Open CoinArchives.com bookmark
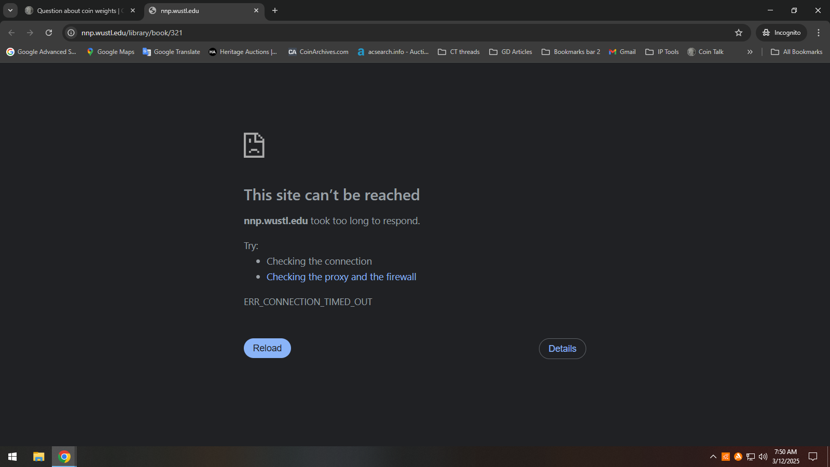This screenshot has height=467, width=830. pos(319,52)
